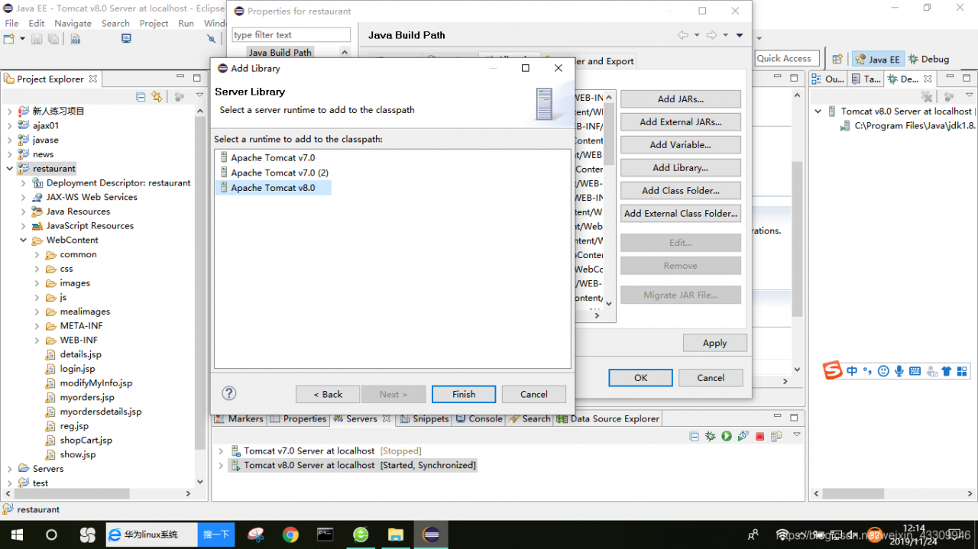Open the New wizard dropdown arrow
The width and height of the screenshot is (978, 549).
pyautogui.click(x=23, y=38)
